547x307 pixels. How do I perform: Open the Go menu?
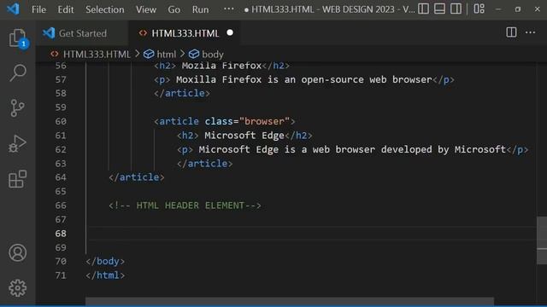point(174,9)
